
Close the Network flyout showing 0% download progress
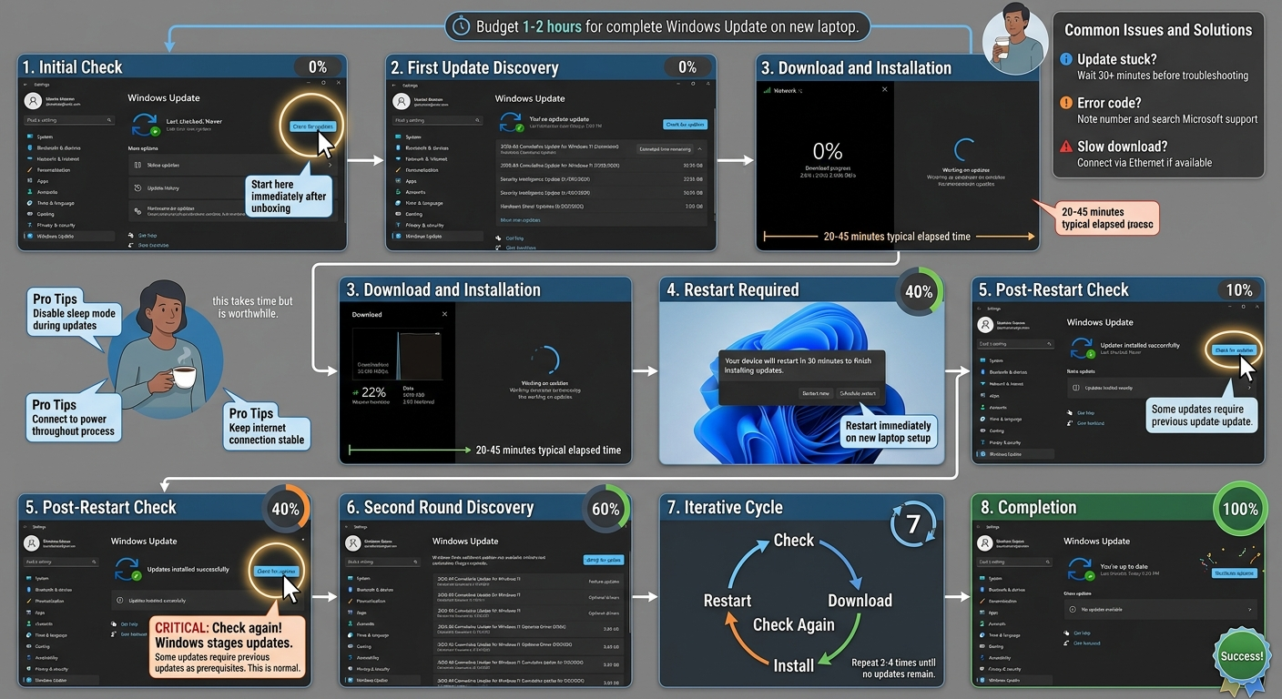click(x=884, y=89)
